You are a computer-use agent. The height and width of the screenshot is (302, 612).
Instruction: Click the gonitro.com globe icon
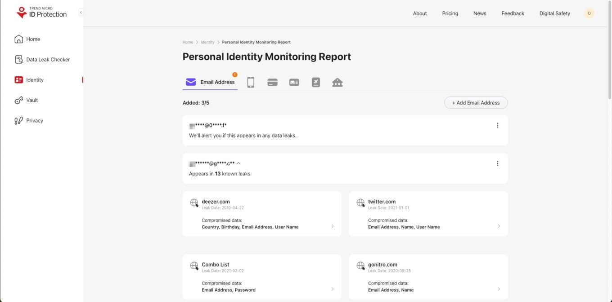coord(361,266)
